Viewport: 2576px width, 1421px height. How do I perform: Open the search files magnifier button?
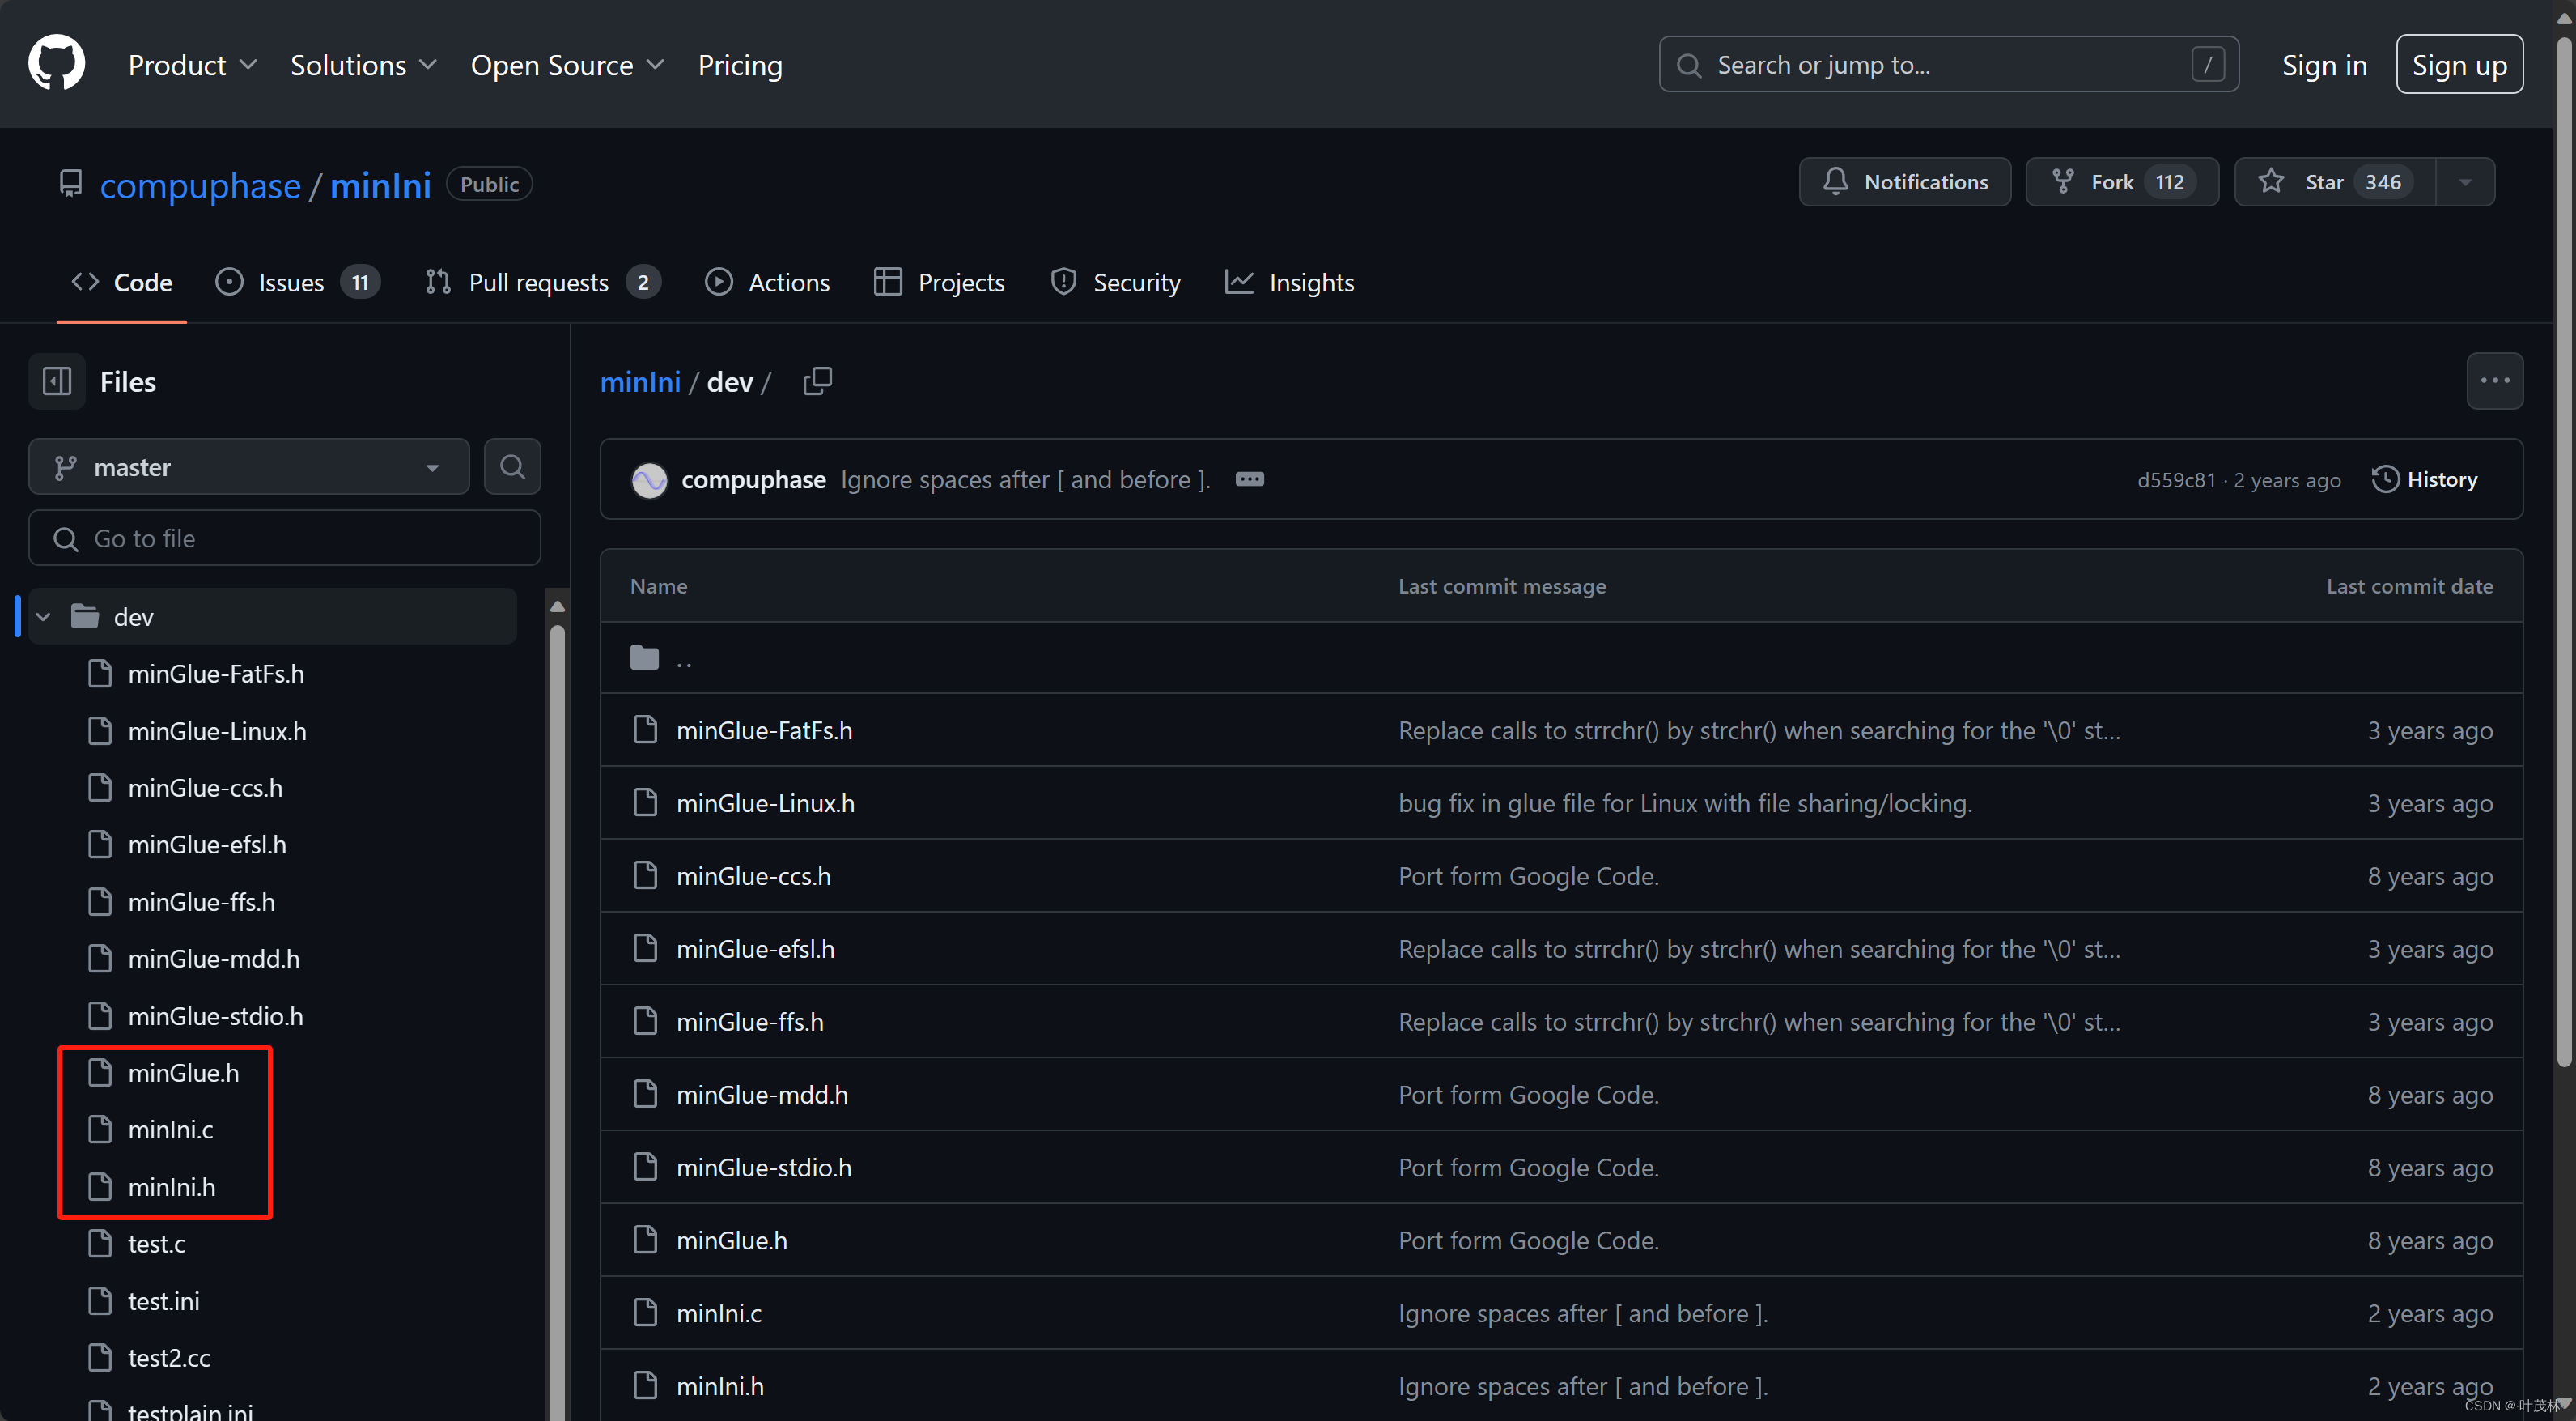click(512, 466)
